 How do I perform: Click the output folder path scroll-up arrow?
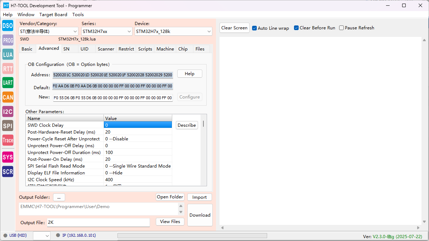click(180, 206)
